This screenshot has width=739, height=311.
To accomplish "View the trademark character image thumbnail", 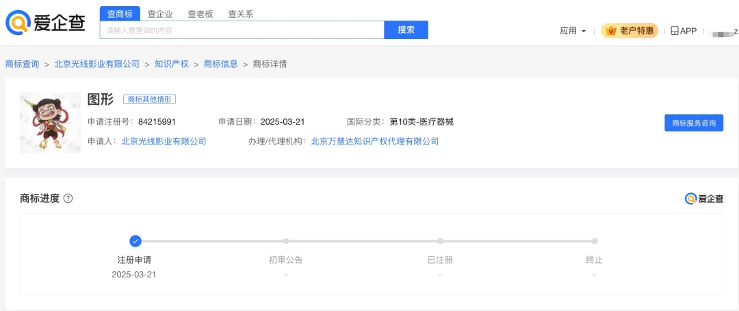I will tap(51, 123).
